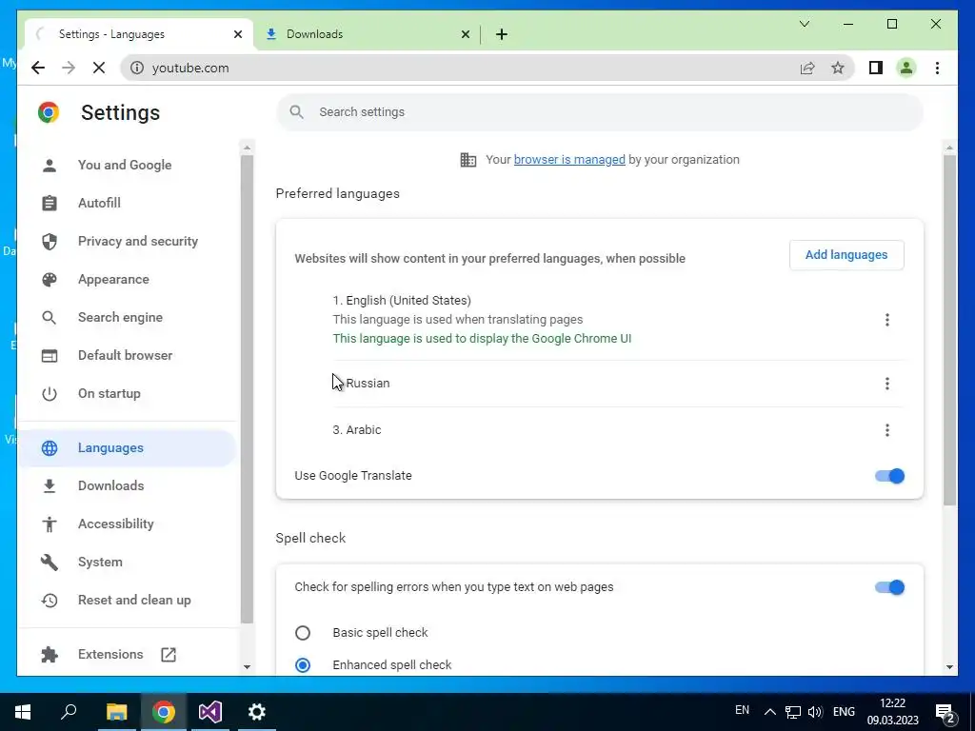Open Windows Settings gear from taskbar
The height and width of the screenshot is (731, 975).
257,712
